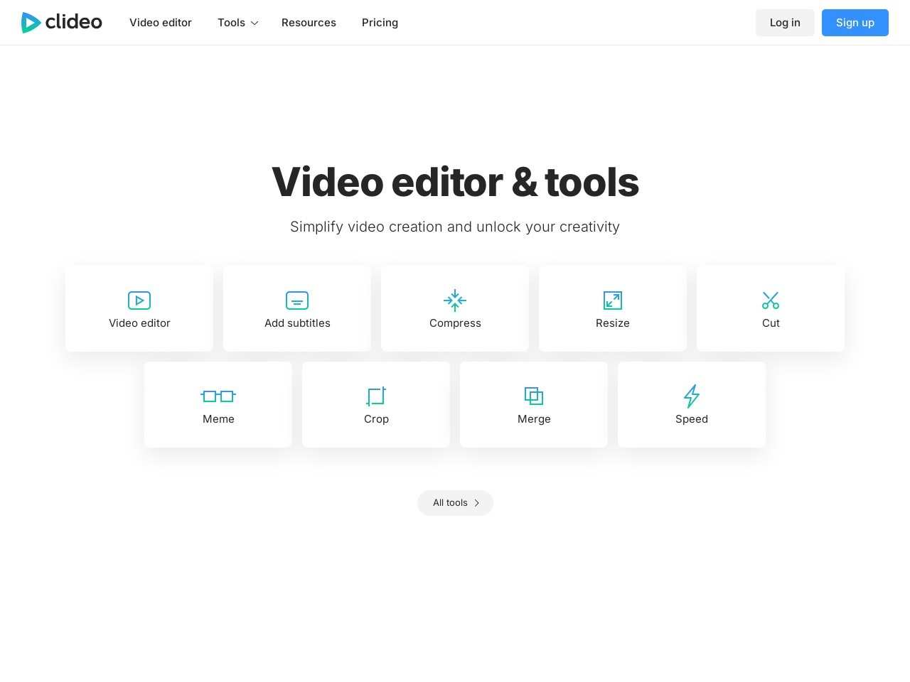The image size is (910, 682).
Task: Go to the Resources menu item
Action: click(309, 23)
